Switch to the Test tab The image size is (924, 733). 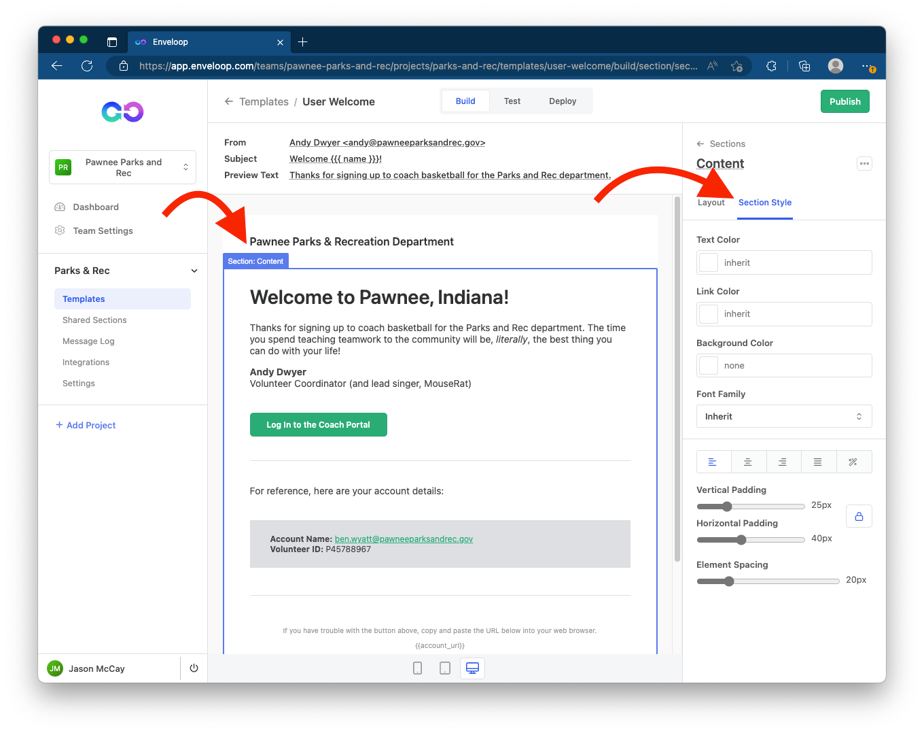(512, 101)
